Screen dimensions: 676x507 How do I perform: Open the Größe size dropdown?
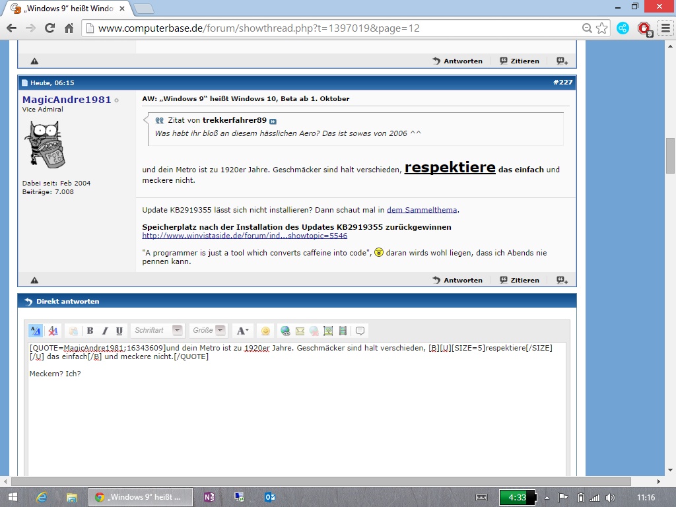(x=209, y=331)
